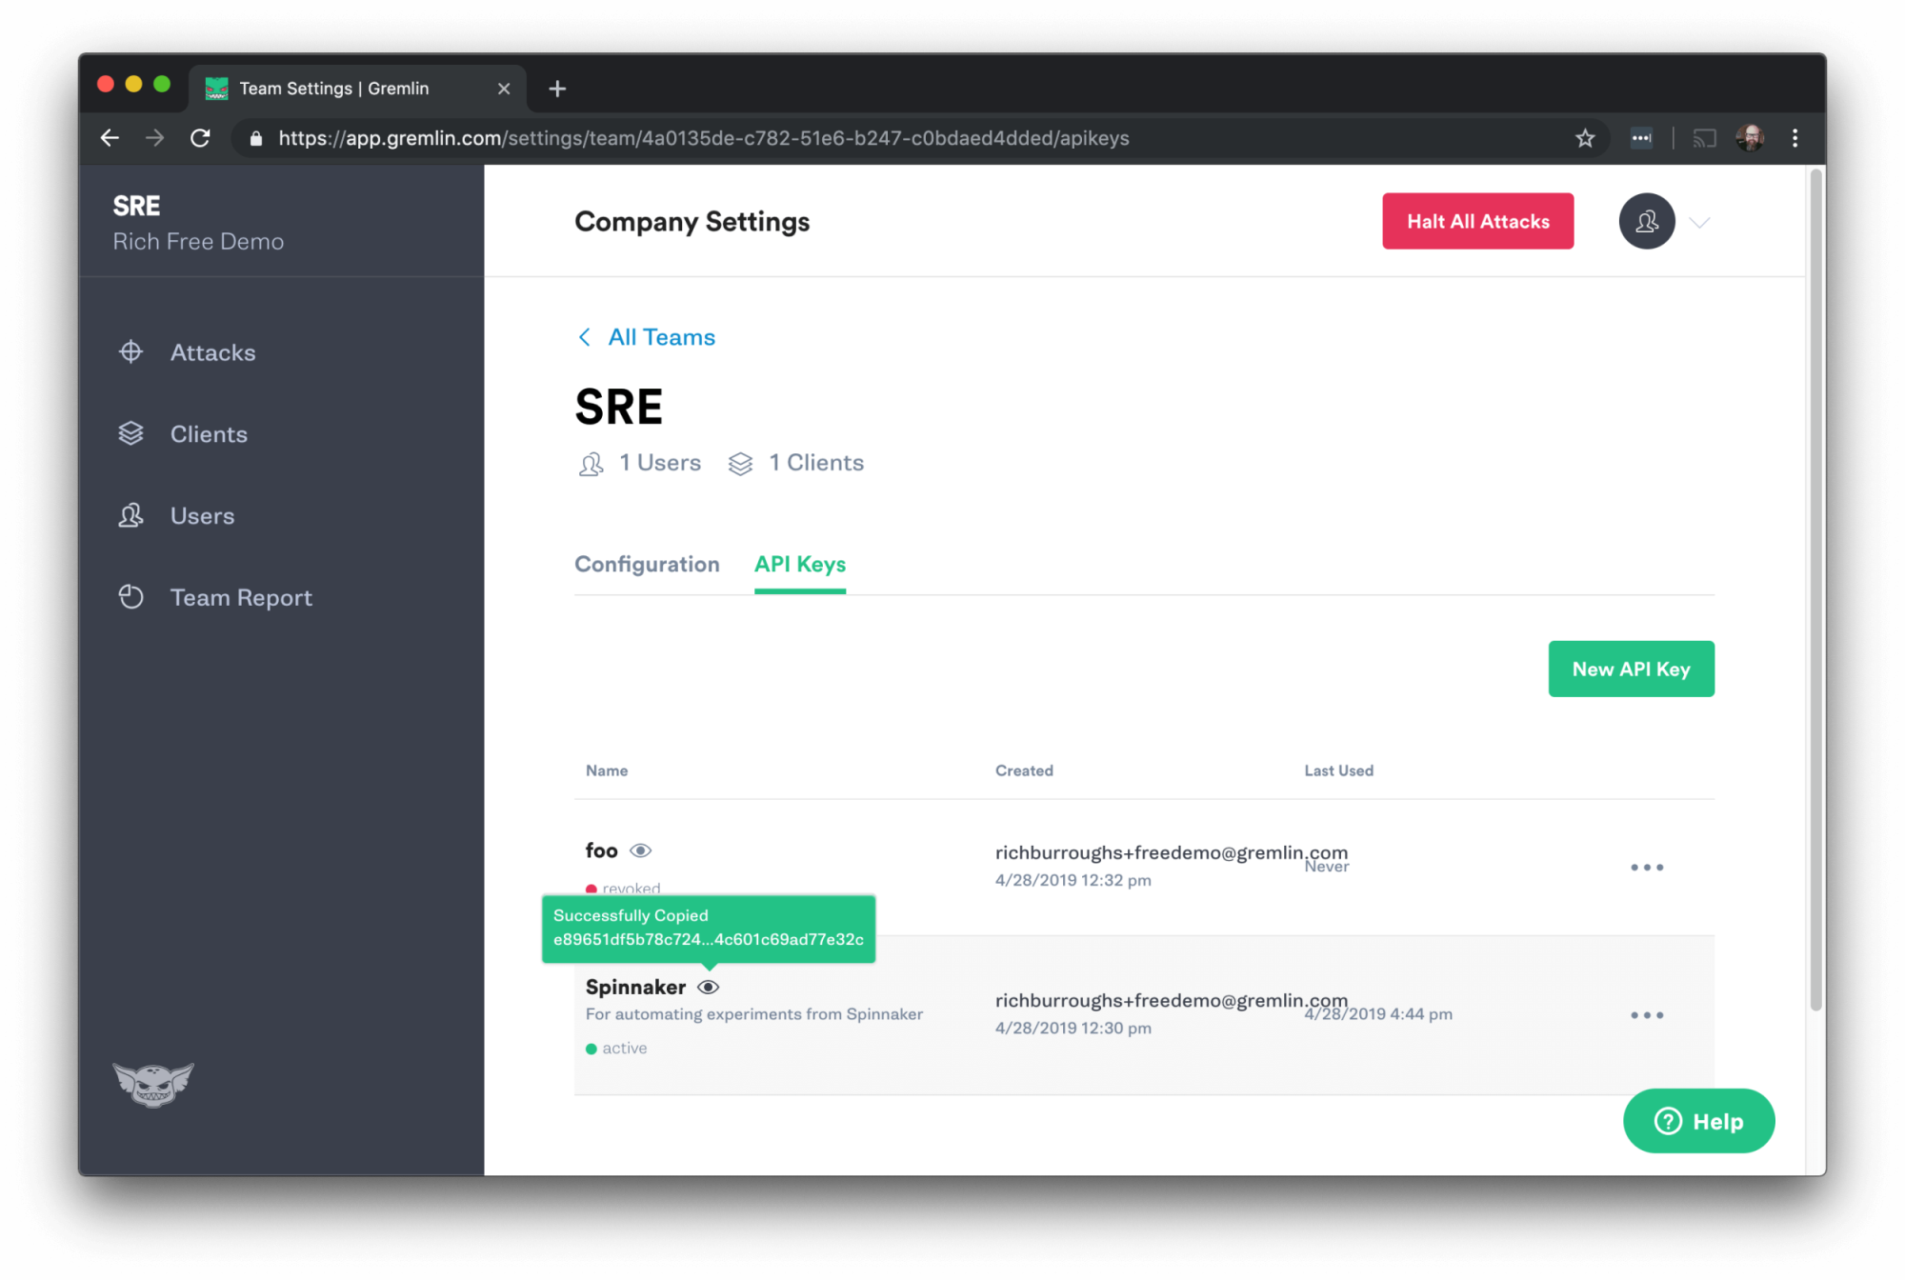
Task: Select the API Keys tab
Action: tap(799, 564)
